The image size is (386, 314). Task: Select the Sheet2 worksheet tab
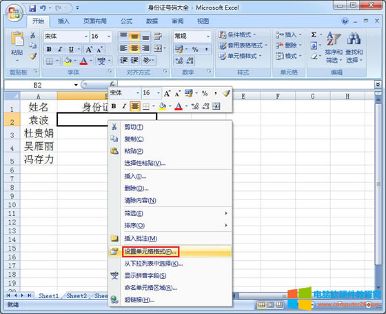point(77,296)
